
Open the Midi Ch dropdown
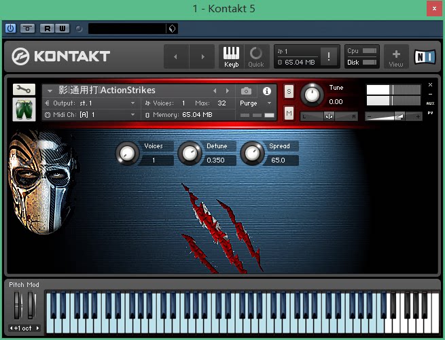click(90, 115)
